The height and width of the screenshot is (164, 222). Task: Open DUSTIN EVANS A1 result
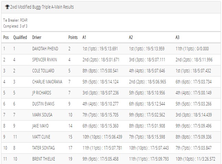100,104
